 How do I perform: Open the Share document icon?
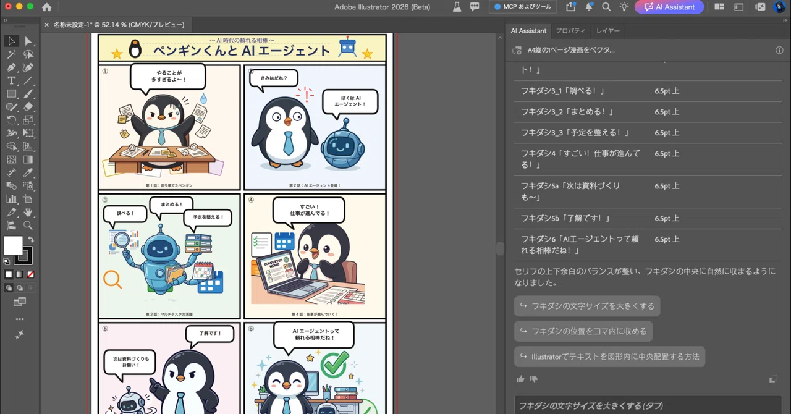(x=570, y=7)
